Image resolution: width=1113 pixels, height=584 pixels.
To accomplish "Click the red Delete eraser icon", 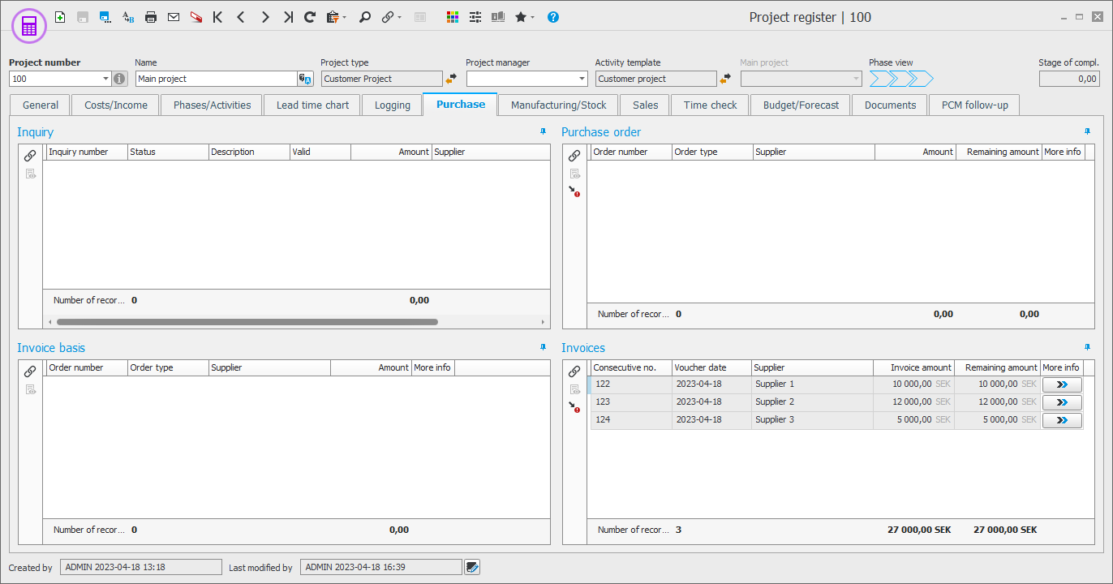I will 196,16.
